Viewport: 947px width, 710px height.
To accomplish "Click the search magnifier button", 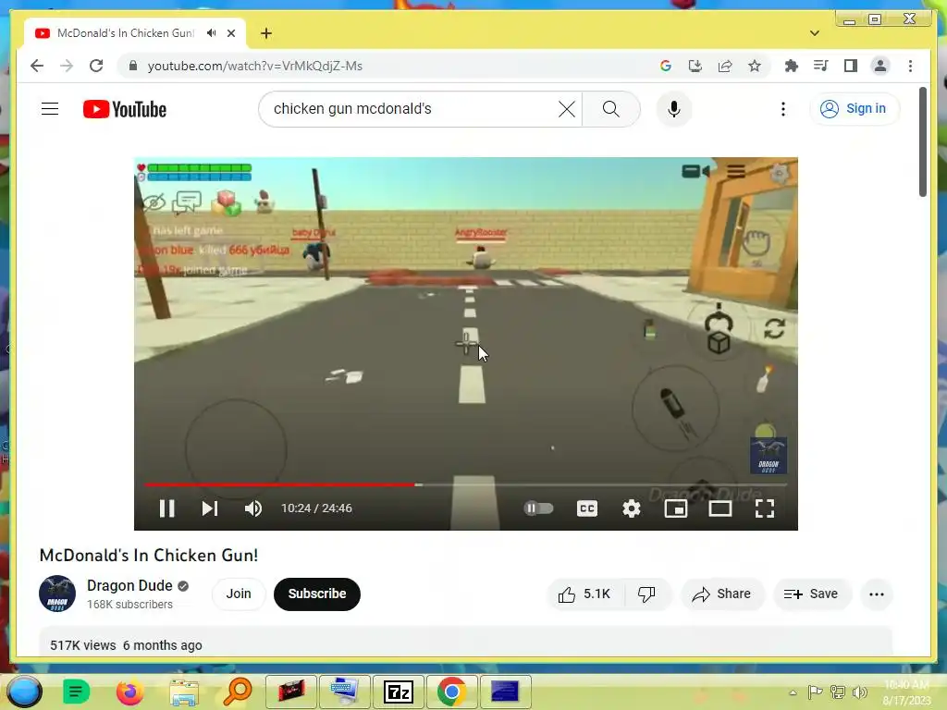I will coord(610,109).
